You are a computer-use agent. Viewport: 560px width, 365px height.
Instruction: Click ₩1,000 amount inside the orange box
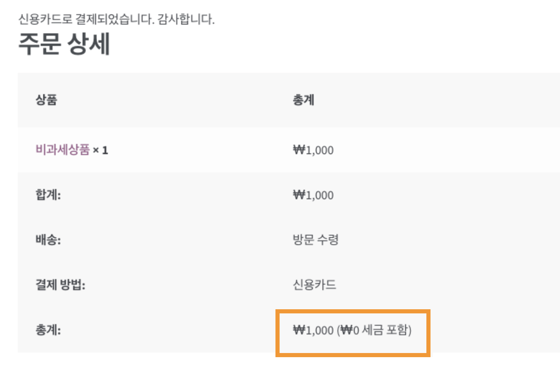point(313,330)
